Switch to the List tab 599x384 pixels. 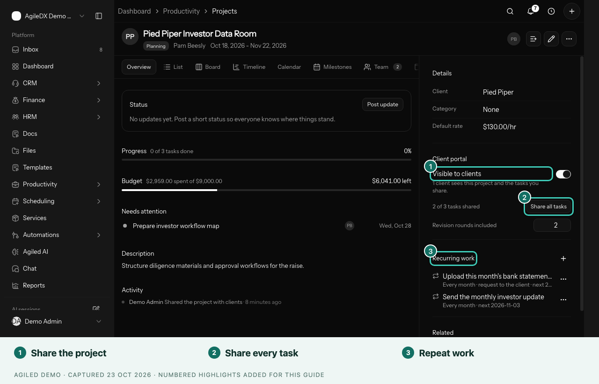point(173,67)
